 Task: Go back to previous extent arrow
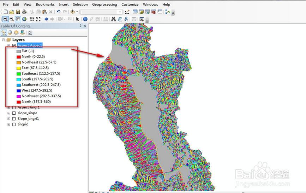(46, 19)
